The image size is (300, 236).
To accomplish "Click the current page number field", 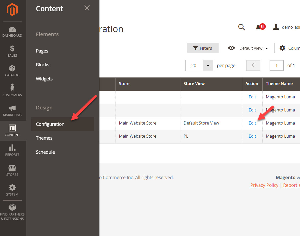I will [x=276, y=65].
